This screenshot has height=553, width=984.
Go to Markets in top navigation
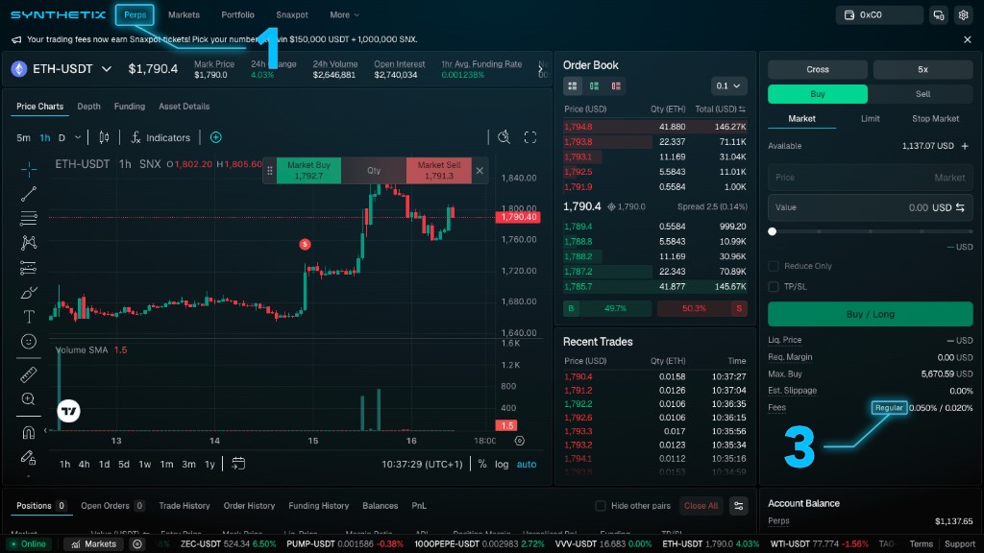pos(184,15)
